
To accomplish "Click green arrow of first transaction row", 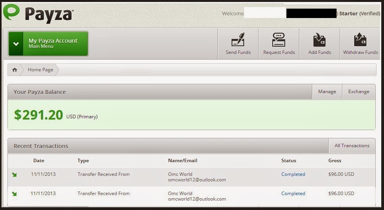I will (14, 174).
